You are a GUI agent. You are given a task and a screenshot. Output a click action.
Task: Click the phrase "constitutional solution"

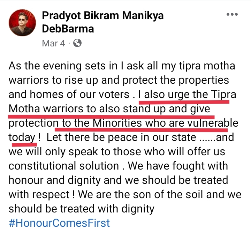[64, 166]
